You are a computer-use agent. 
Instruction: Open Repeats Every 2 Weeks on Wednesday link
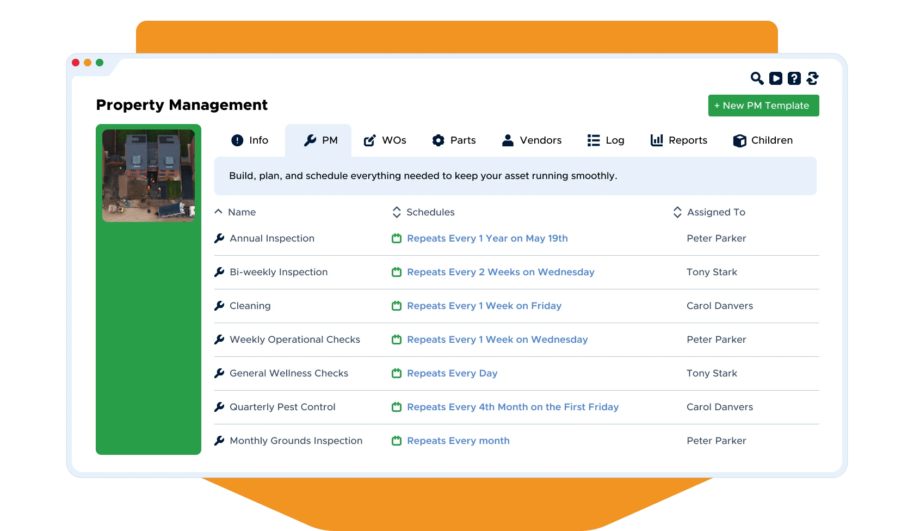[501, 272]
